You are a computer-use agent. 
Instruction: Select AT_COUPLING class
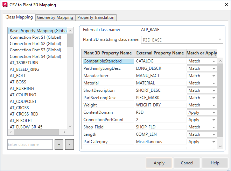(x=23, y=95)
